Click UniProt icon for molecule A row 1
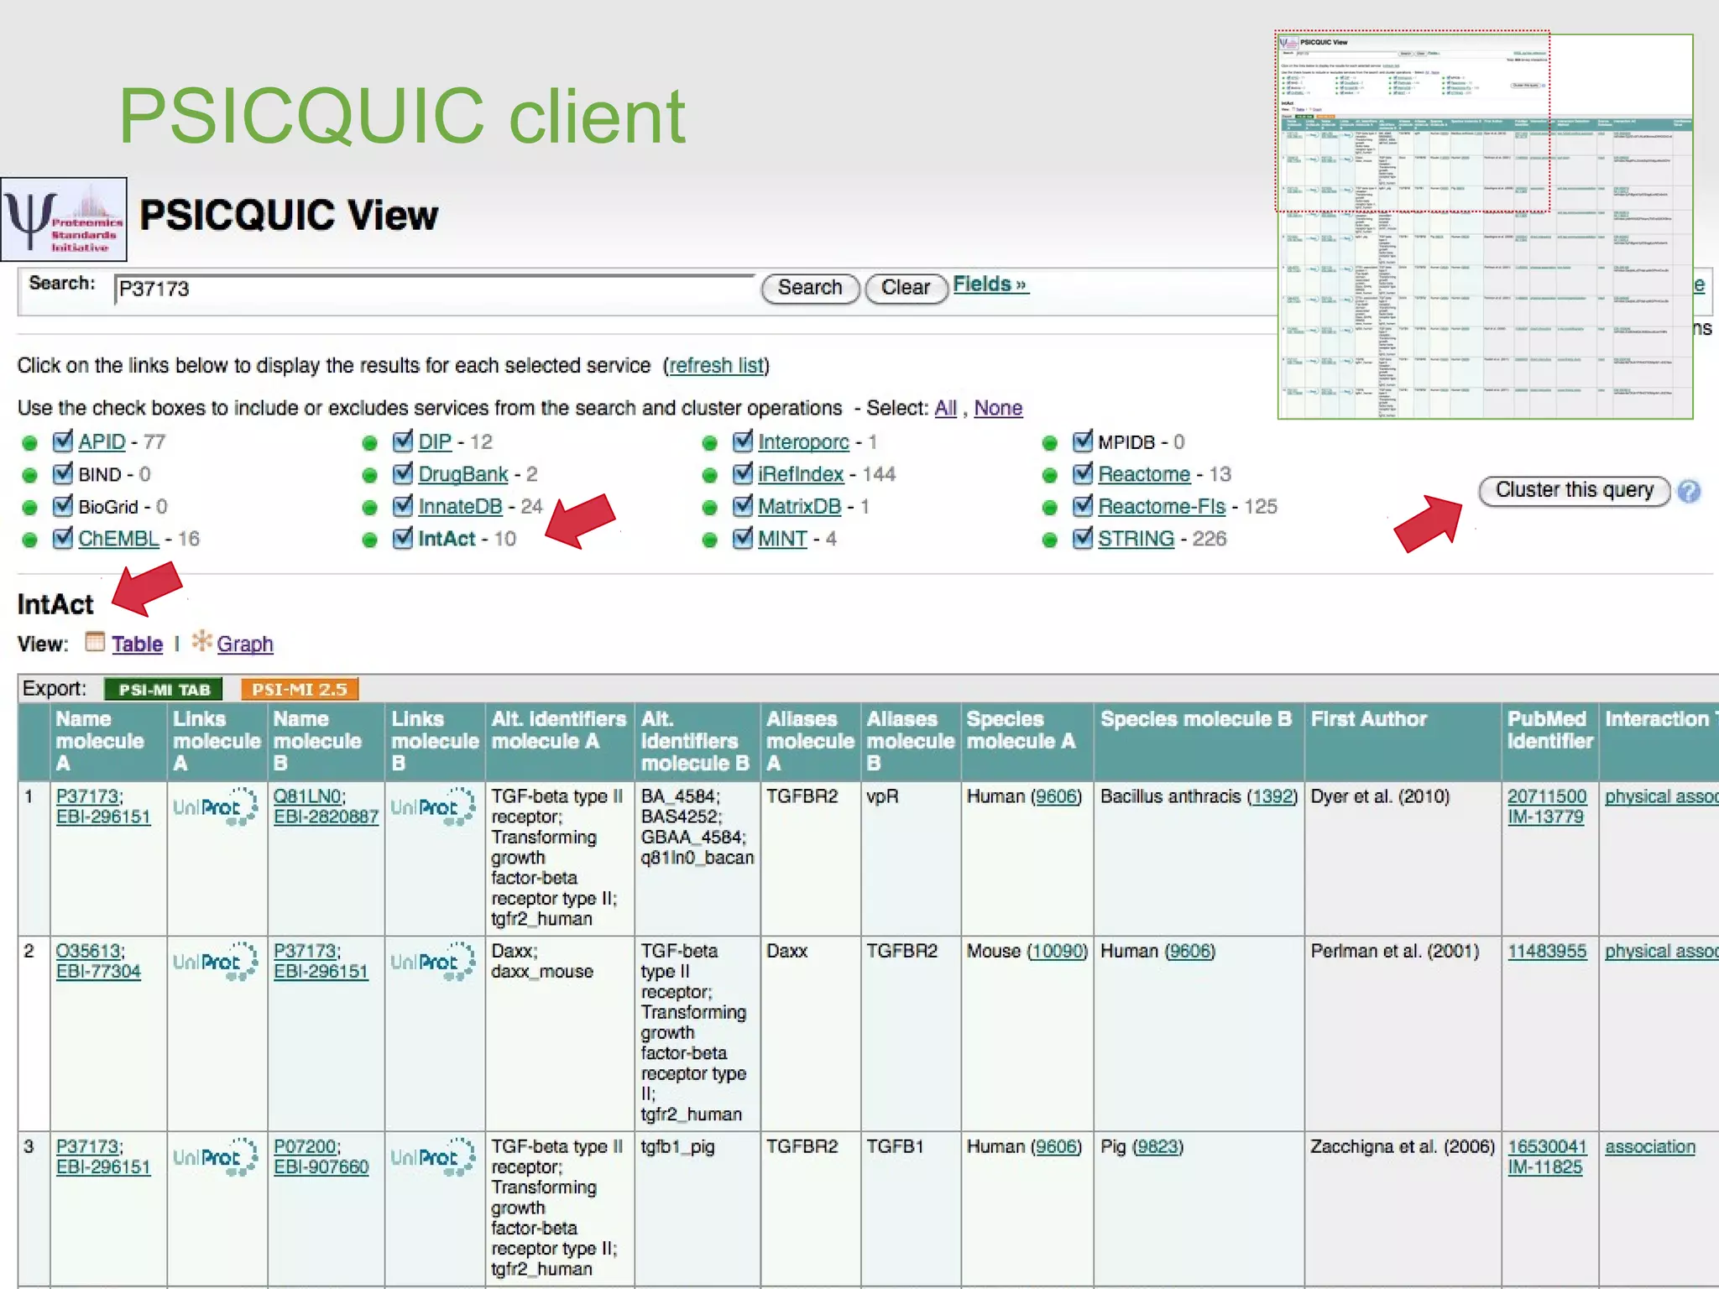This screenshot has height=1289, width=1719. (216, 807)
